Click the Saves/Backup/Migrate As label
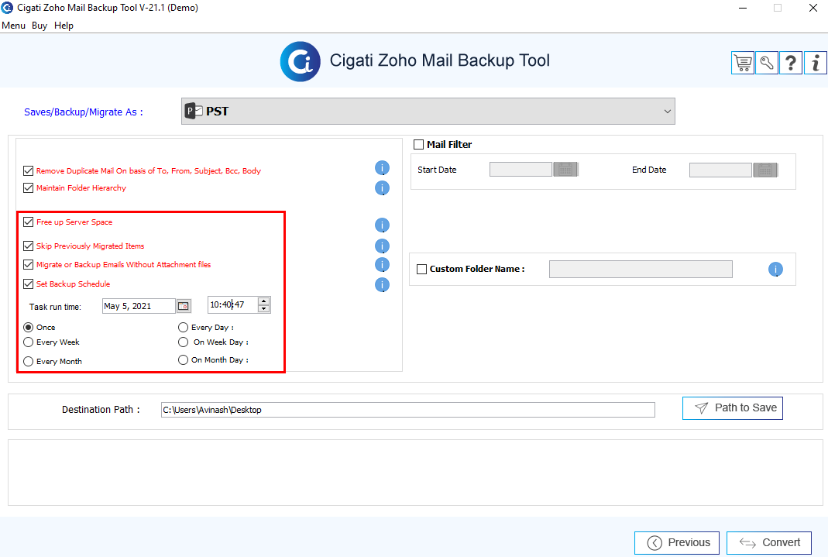The height and width of the screenshot is (557, 828). tap(84, 112)
